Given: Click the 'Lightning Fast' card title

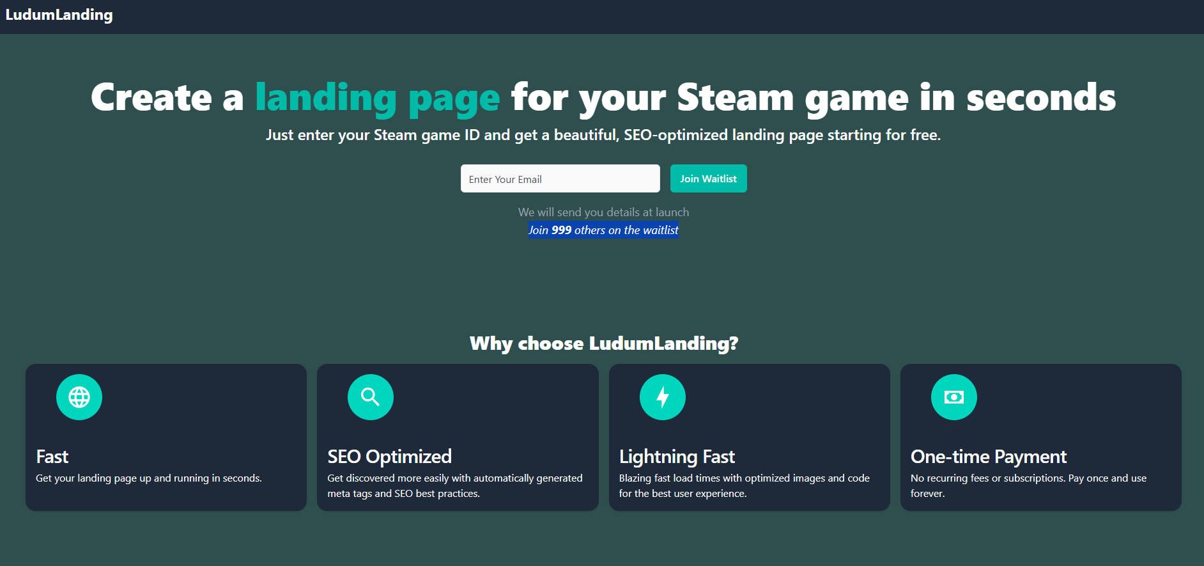Looking at the screenshot, I should [677, 457].
